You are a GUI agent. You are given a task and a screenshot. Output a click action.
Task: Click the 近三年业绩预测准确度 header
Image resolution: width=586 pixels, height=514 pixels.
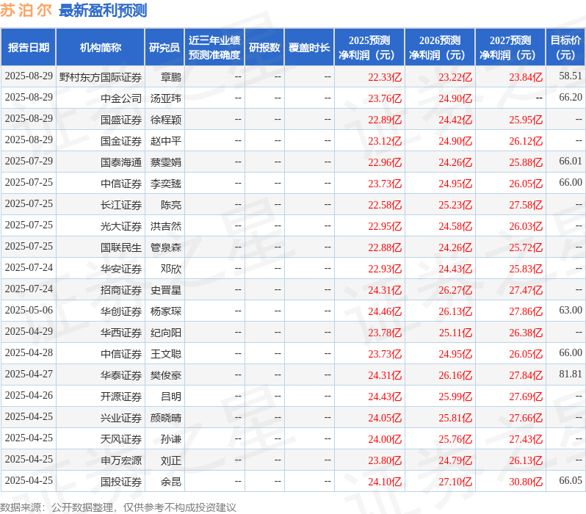[x=214, y=48]
